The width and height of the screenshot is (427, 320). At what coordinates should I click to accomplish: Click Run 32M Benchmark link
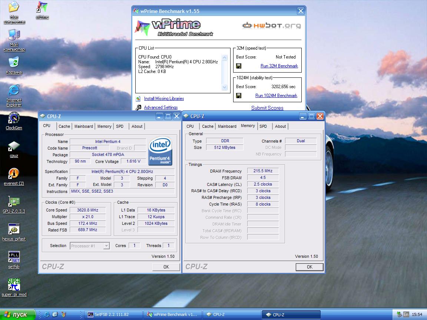coord(279,66)
